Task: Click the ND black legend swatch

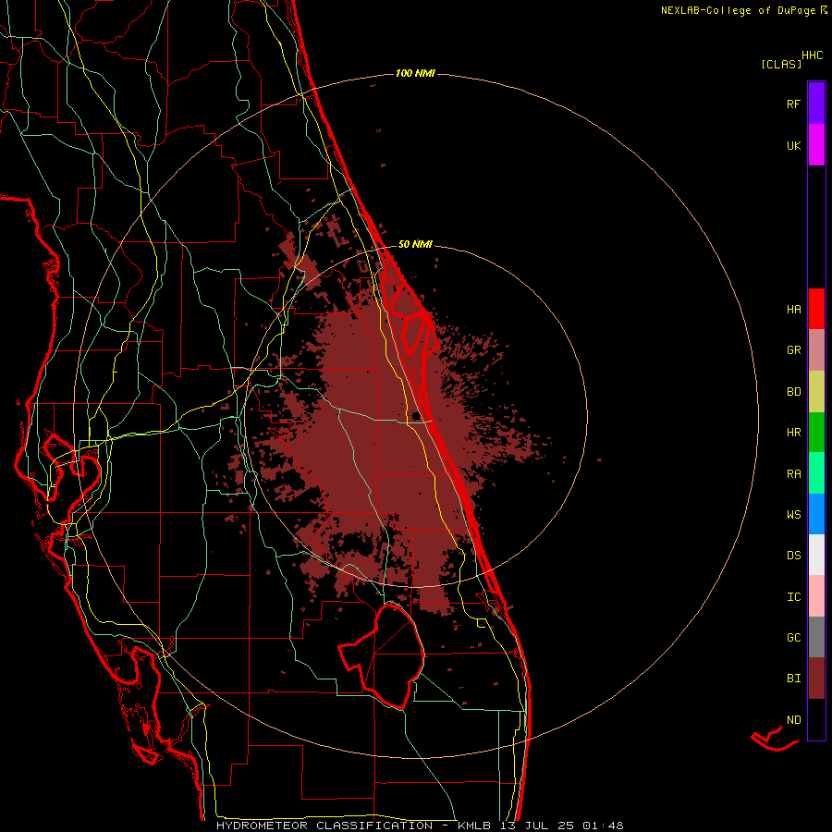Action: tap(816, 719)
